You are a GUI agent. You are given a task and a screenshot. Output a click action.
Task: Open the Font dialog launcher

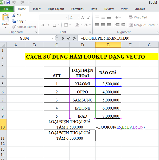90,32
